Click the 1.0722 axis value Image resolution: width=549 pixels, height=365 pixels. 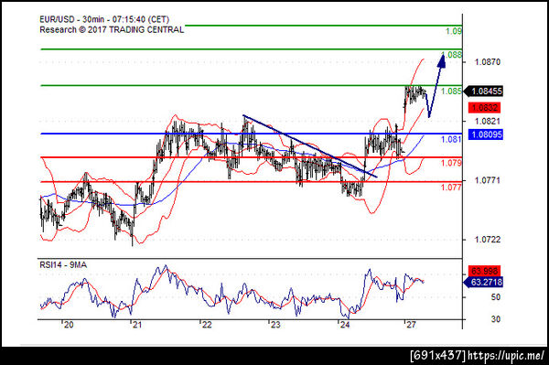(488, 240)
